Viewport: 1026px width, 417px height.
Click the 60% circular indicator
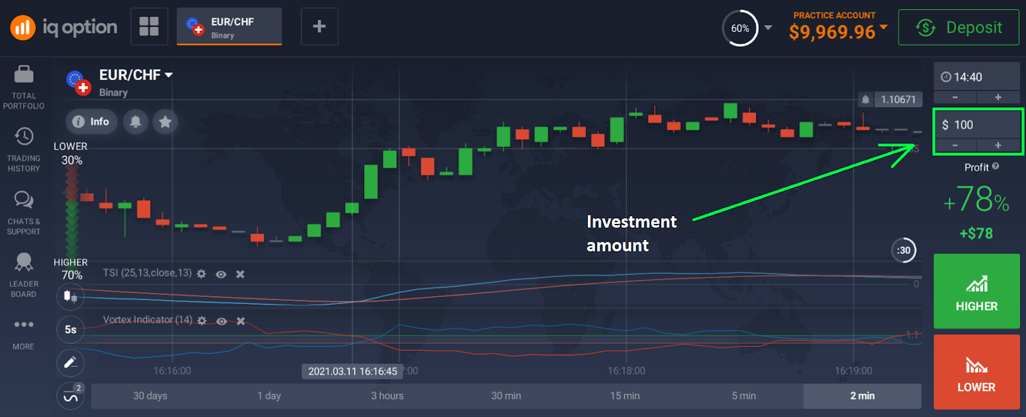pyautogui.click(x=740, y=28)
